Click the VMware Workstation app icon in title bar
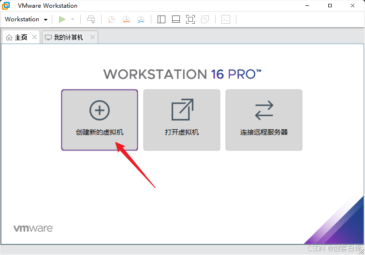Screen dimensions: 365x255 [x=6, y=6]
